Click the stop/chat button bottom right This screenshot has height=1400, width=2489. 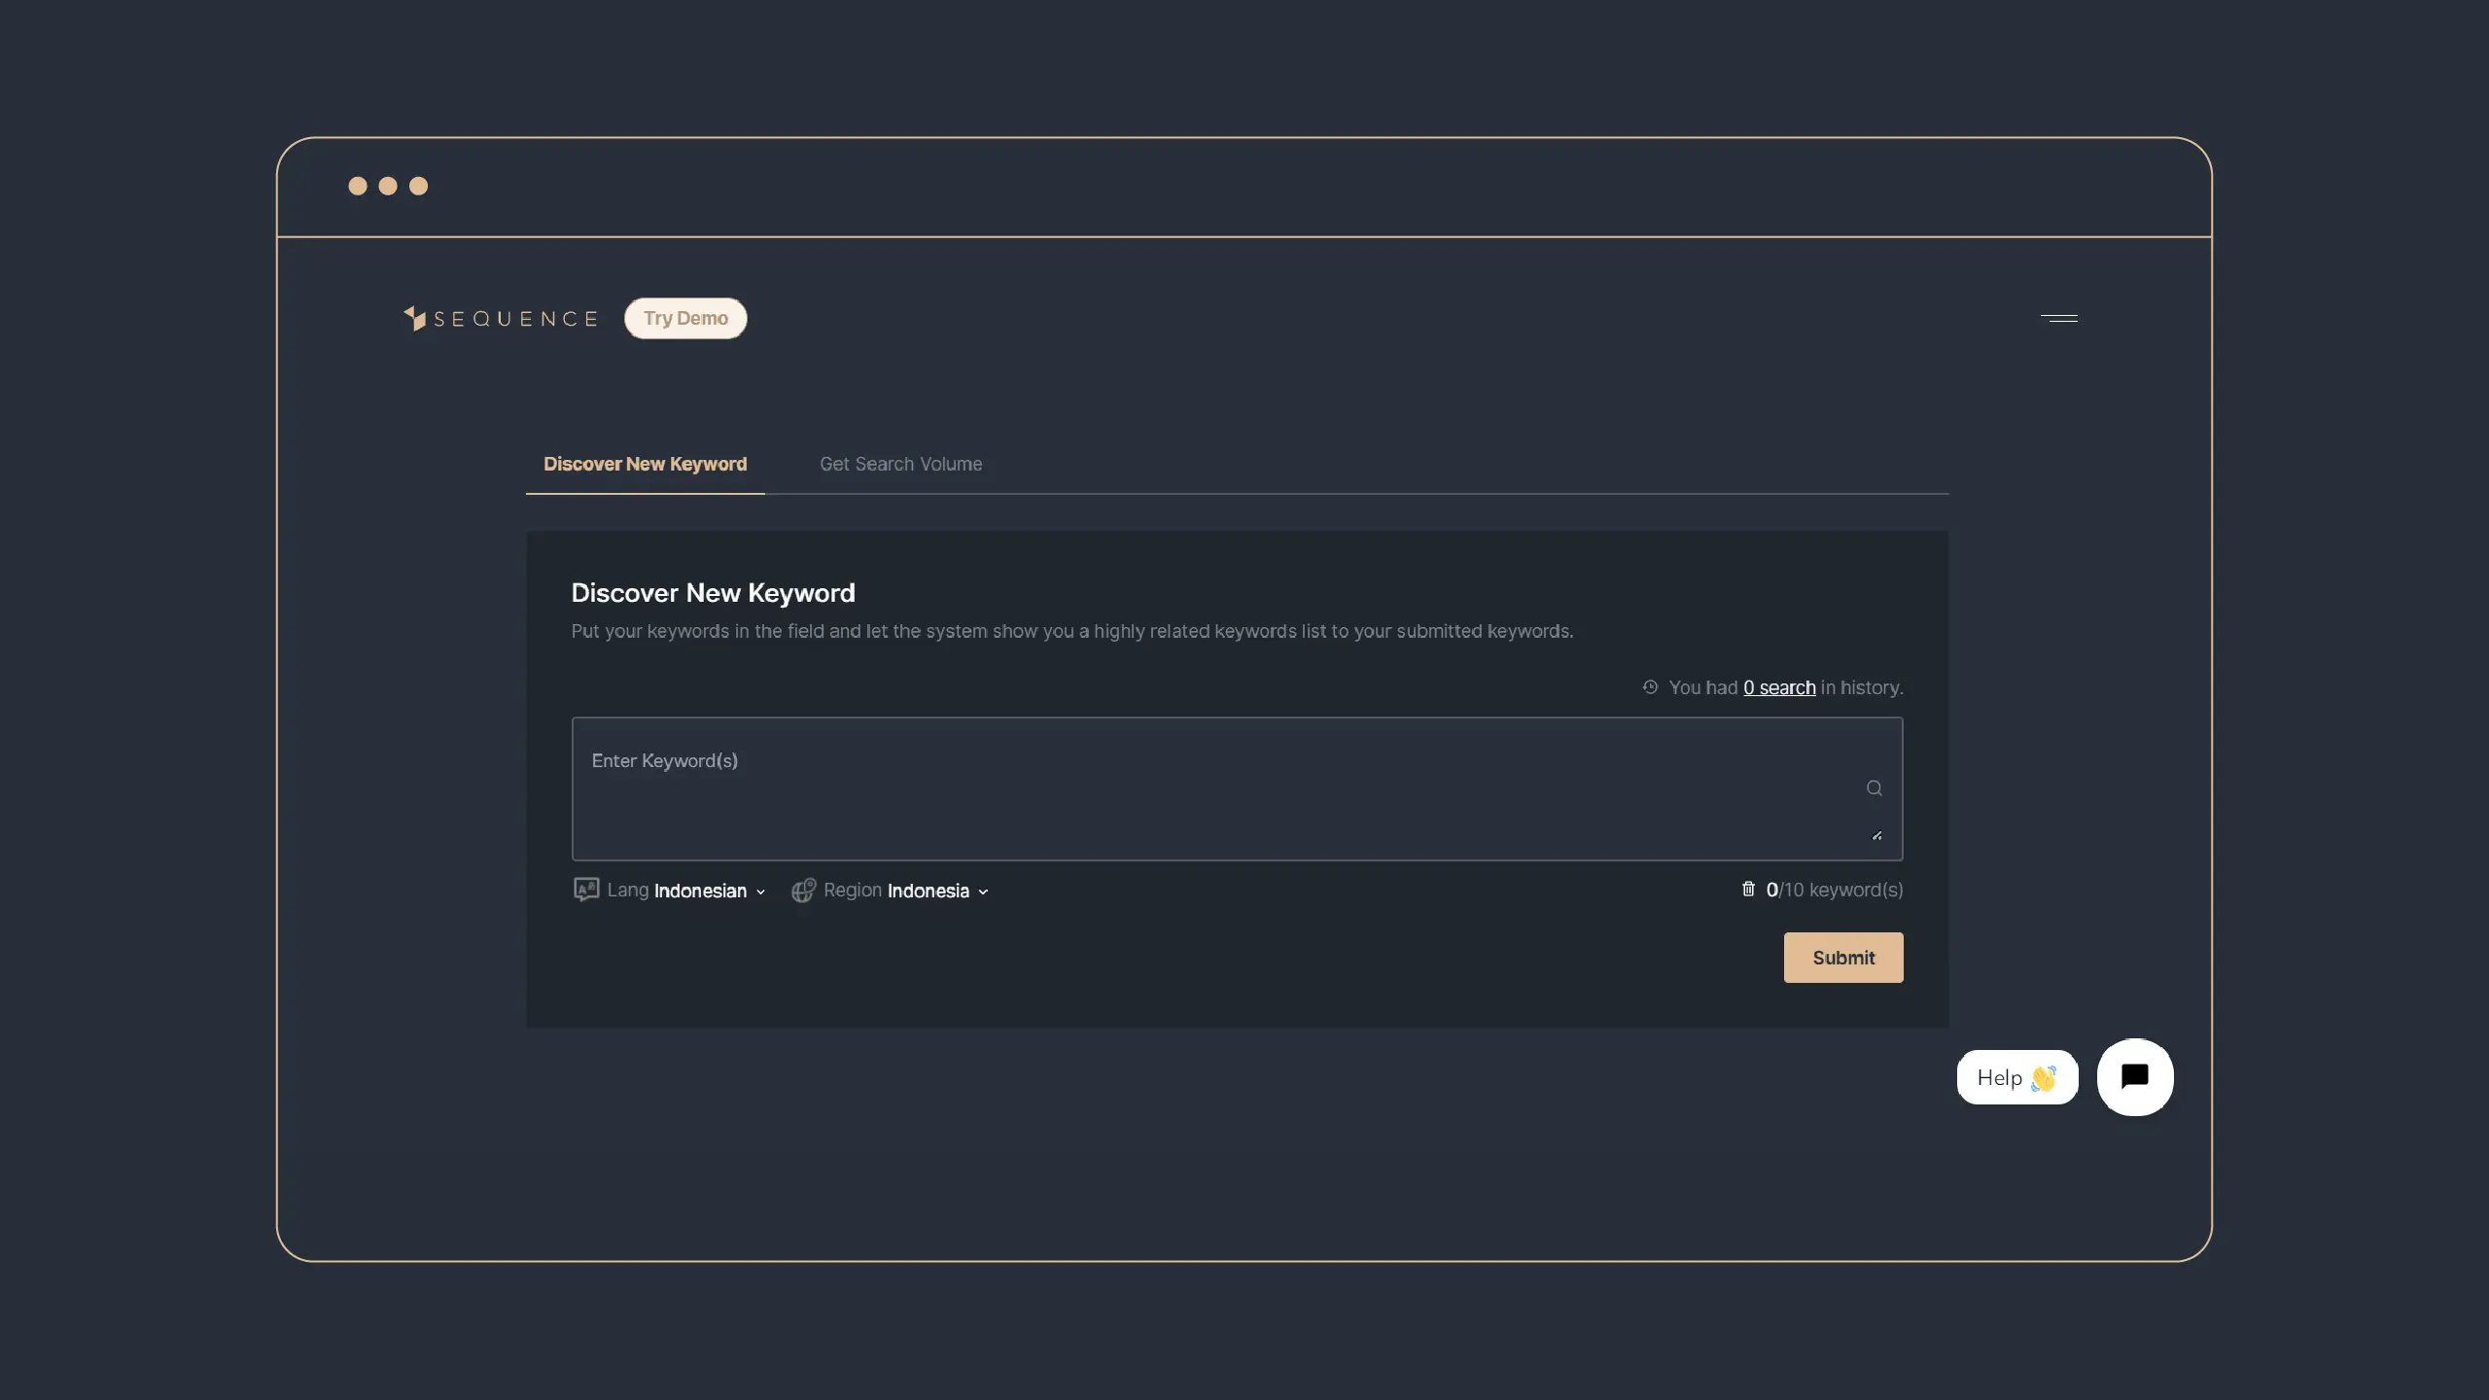tap(2135, 1077)
